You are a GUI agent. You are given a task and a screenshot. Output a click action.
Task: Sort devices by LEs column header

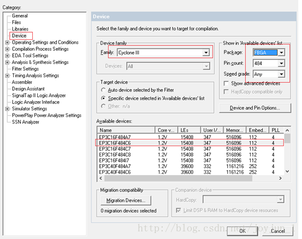click(x=189, y=130)
